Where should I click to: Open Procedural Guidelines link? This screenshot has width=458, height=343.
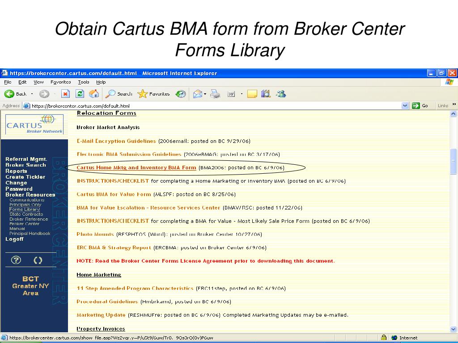pos(107,301)
